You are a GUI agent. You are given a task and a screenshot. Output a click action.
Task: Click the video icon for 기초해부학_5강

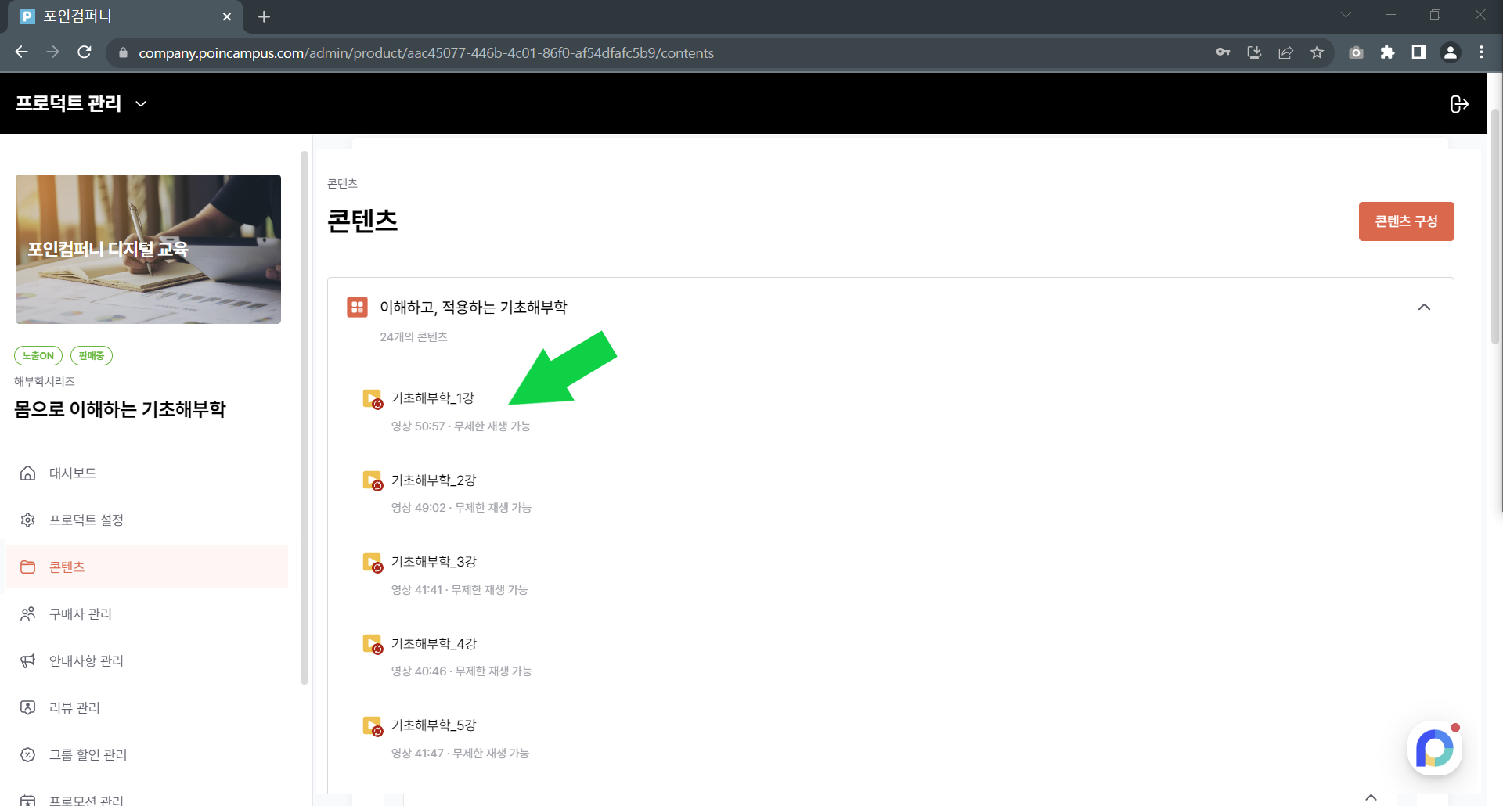coord(373,726)
